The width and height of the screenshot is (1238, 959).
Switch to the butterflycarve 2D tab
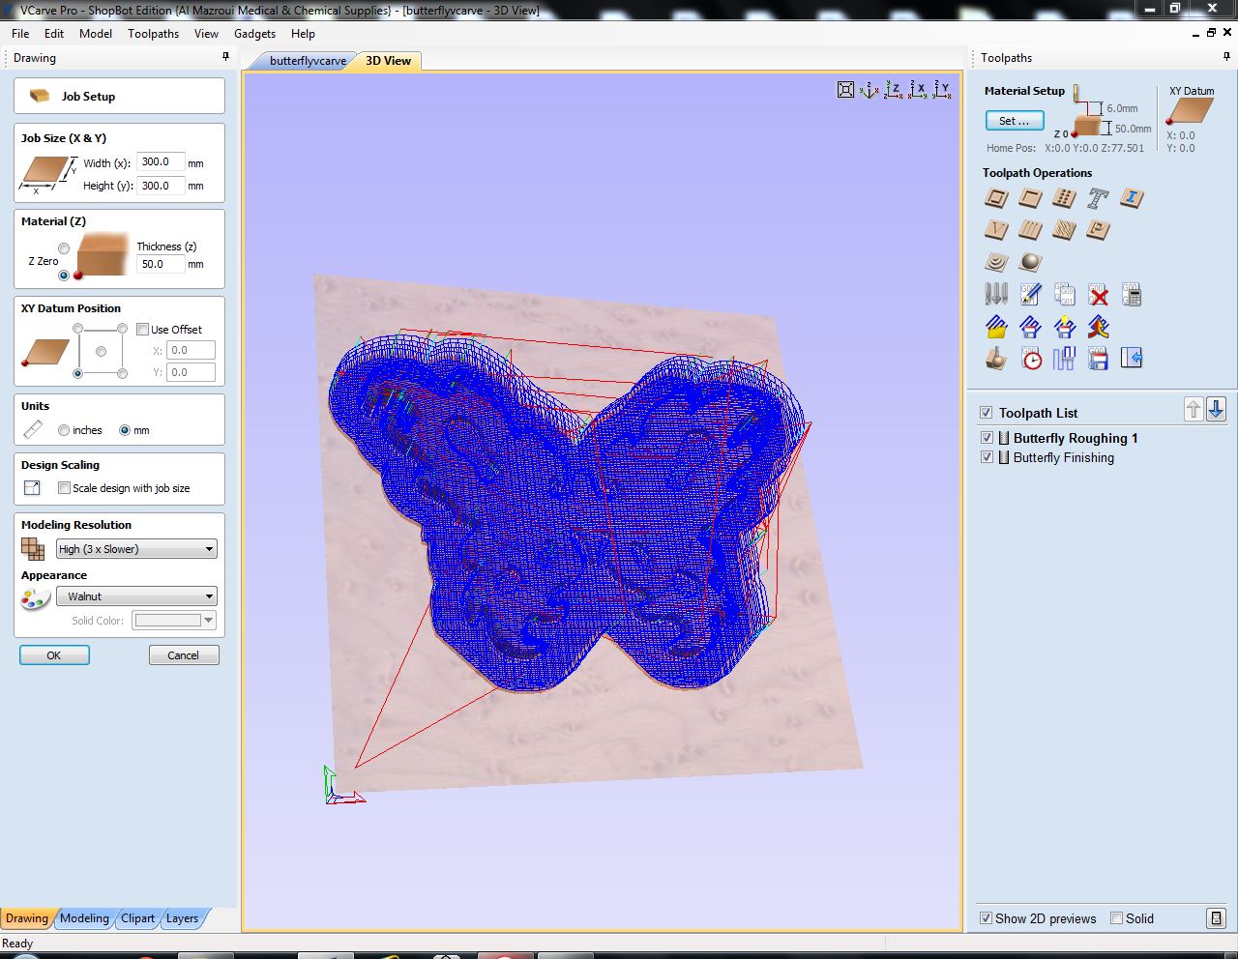(x=307, y=60)
